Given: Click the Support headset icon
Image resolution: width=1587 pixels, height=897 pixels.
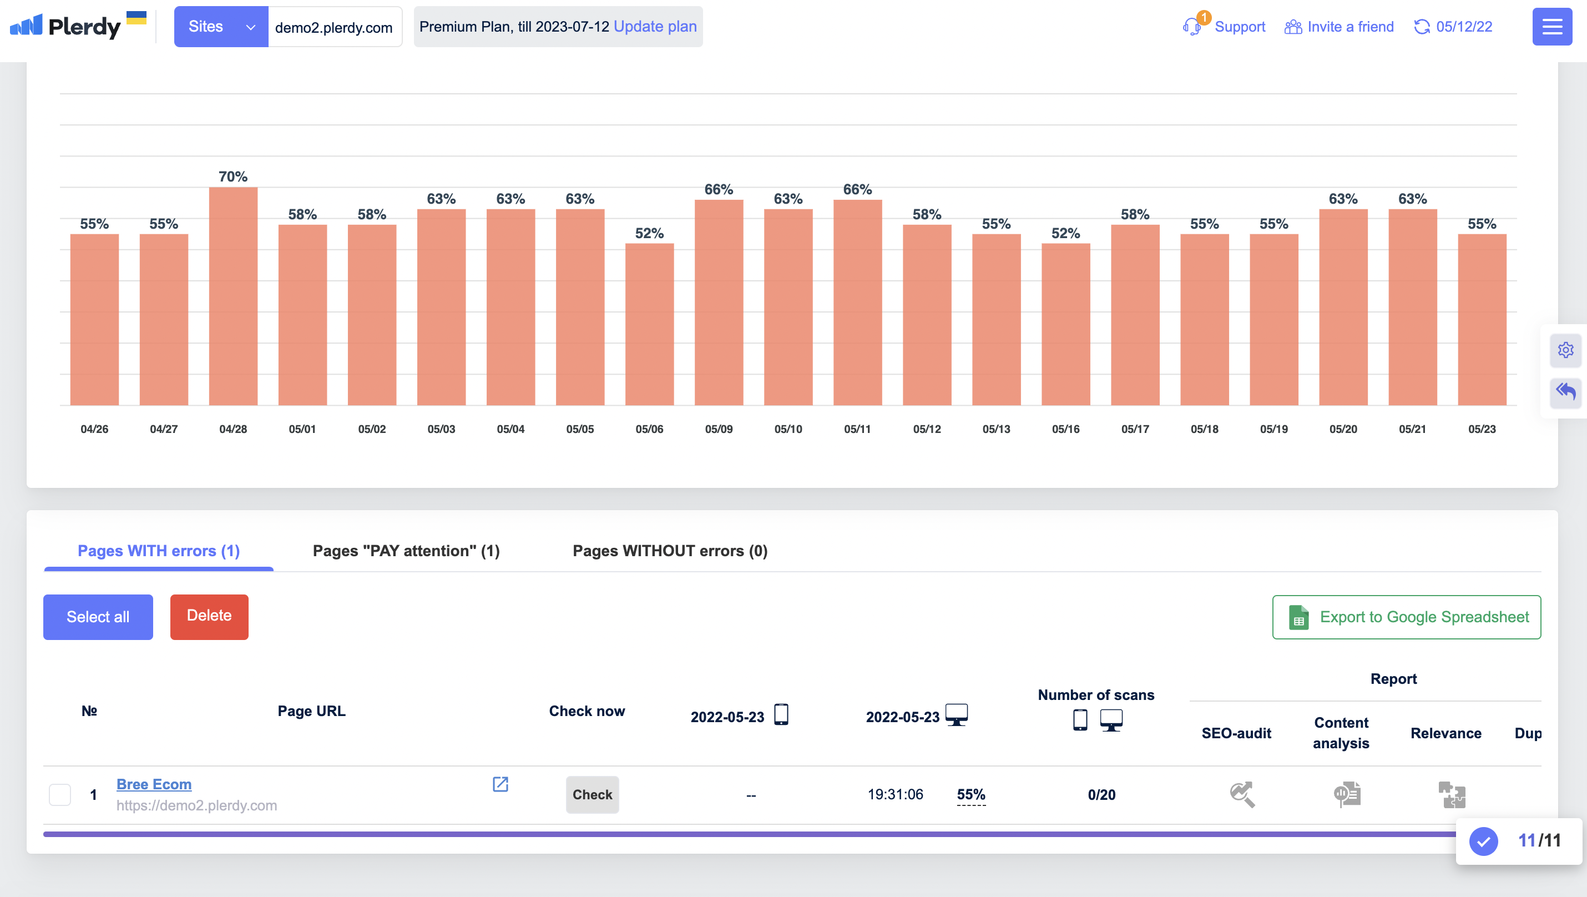Looking at the screenshot, I should coord(1191,27).
